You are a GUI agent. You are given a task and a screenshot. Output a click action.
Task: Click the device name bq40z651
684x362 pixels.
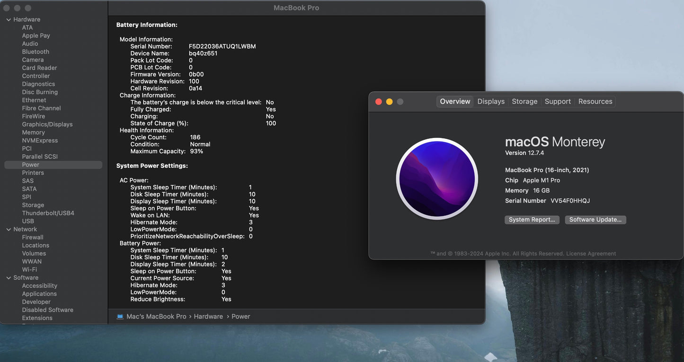point(203,53)
